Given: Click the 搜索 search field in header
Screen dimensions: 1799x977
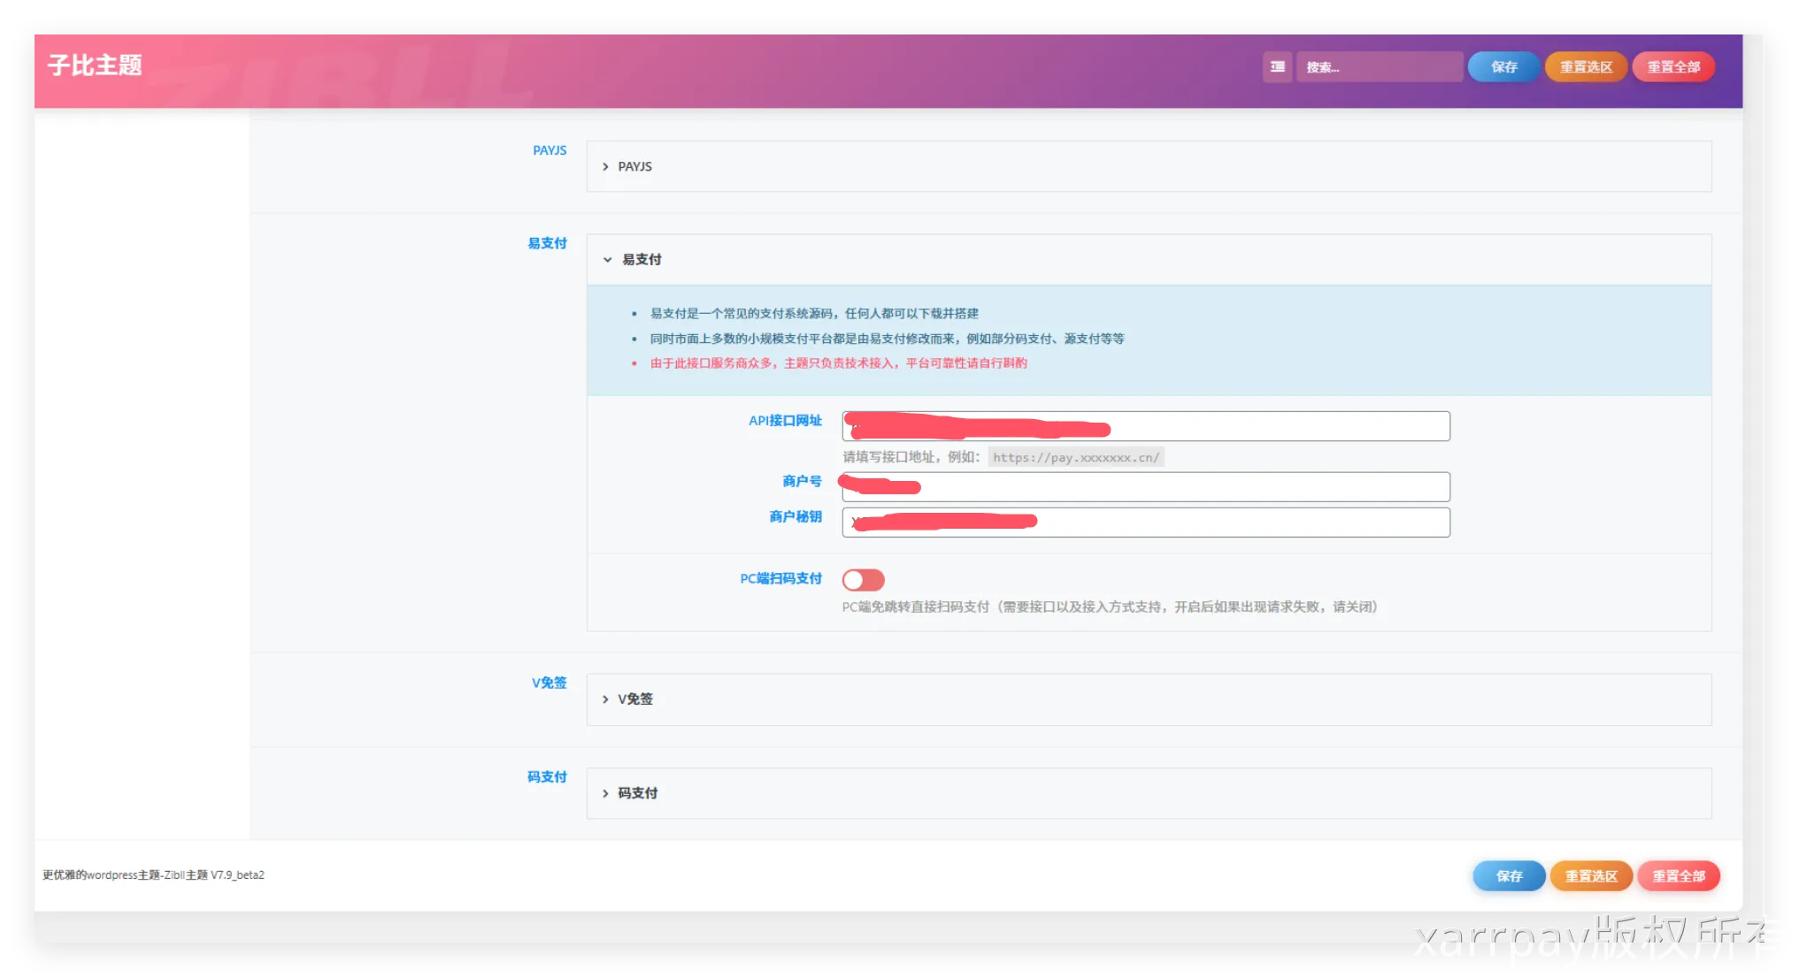Looking at the screenshot, I should pos(1379,67).
